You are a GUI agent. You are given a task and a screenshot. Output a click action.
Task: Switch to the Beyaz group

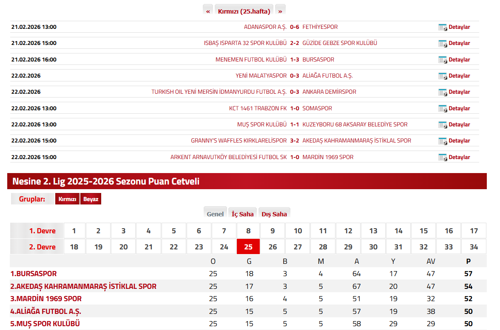tap(91, 199)
